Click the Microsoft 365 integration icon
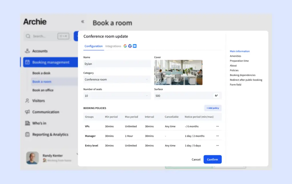The image size is (292, 184). pos(130,46)
